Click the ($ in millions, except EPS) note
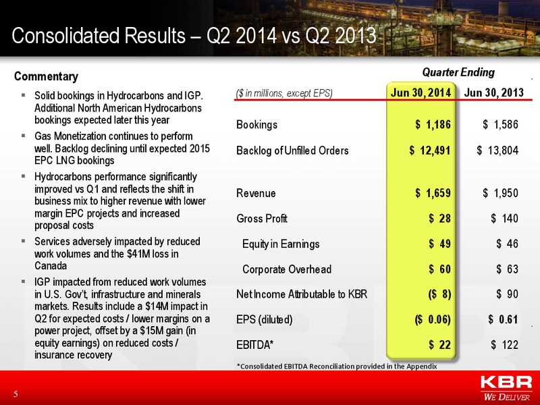540x405 pixels. (284, 93)
